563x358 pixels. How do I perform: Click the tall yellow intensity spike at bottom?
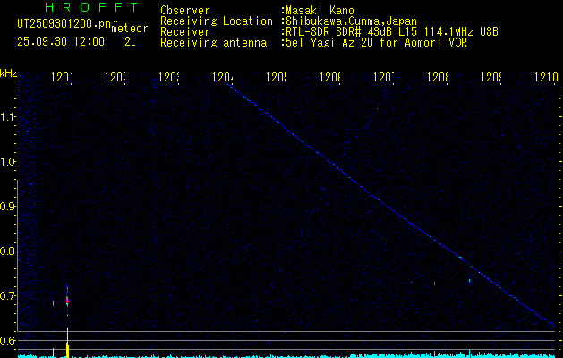(67, 343)
